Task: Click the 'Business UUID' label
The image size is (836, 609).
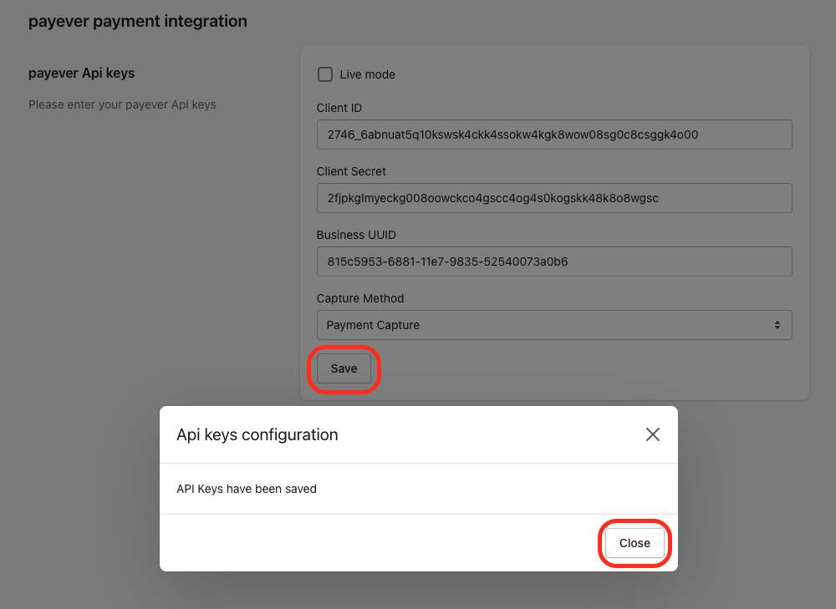Action: (x=356, y=235)
